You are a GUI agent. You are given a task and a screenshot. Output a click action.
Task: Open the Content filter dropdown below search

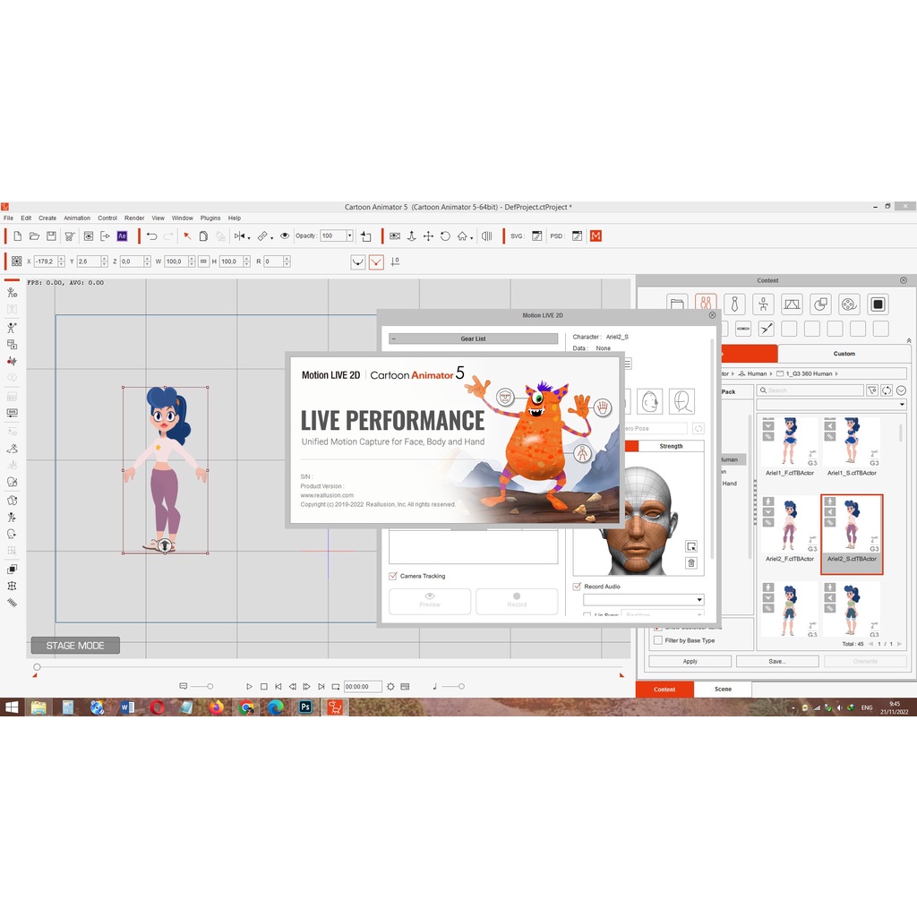tap(902, 404)
